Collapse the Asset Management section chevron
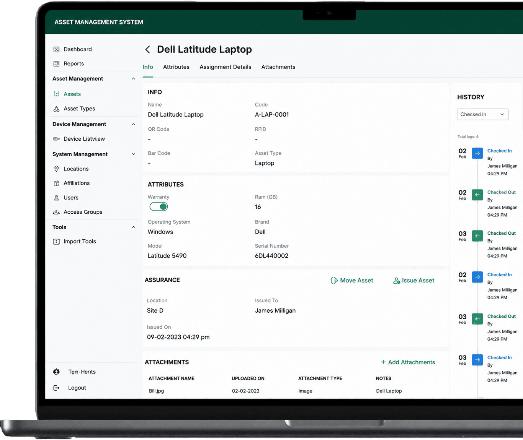523x440 pixels. coord(134,79)
